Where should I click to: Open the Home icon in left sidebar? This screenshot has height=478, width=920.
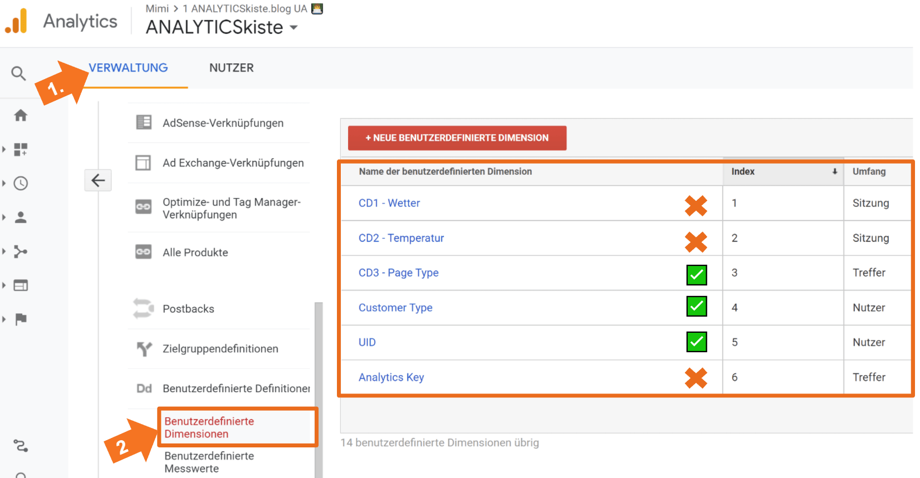(21, 115)
